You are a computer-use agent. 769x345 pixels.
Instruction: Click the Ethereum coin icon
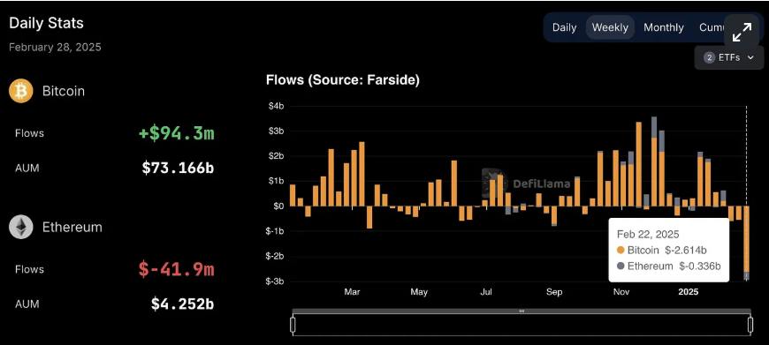pos(21,227)
